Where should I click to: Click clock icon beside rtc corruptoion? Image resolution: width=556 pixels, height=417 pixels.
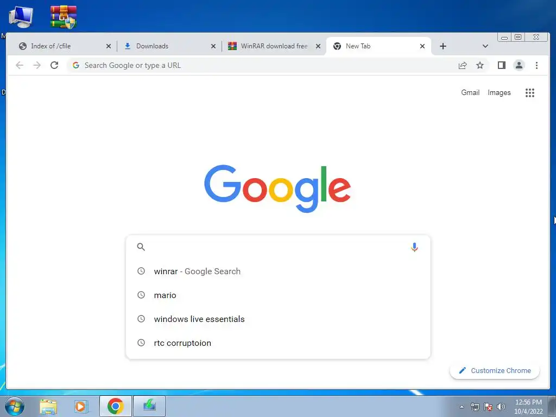[x=141, y=343]
